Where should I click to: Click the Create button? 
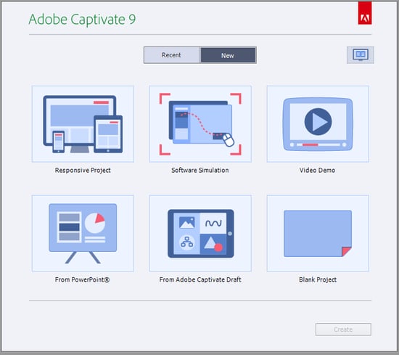343,330
